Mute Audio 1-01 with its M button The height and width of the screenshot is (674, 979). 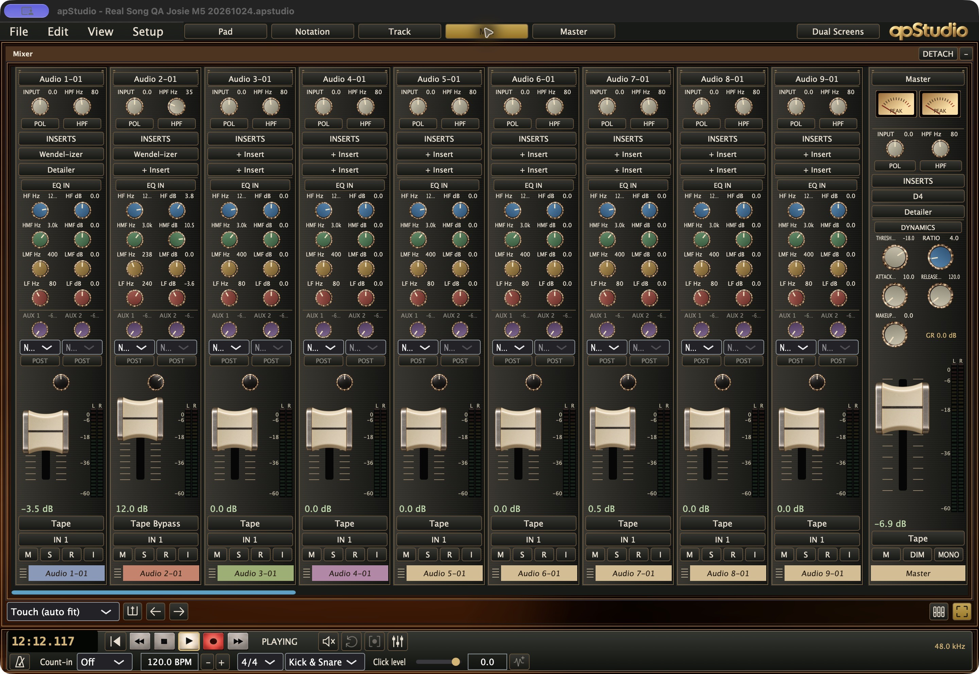(28, 554)
